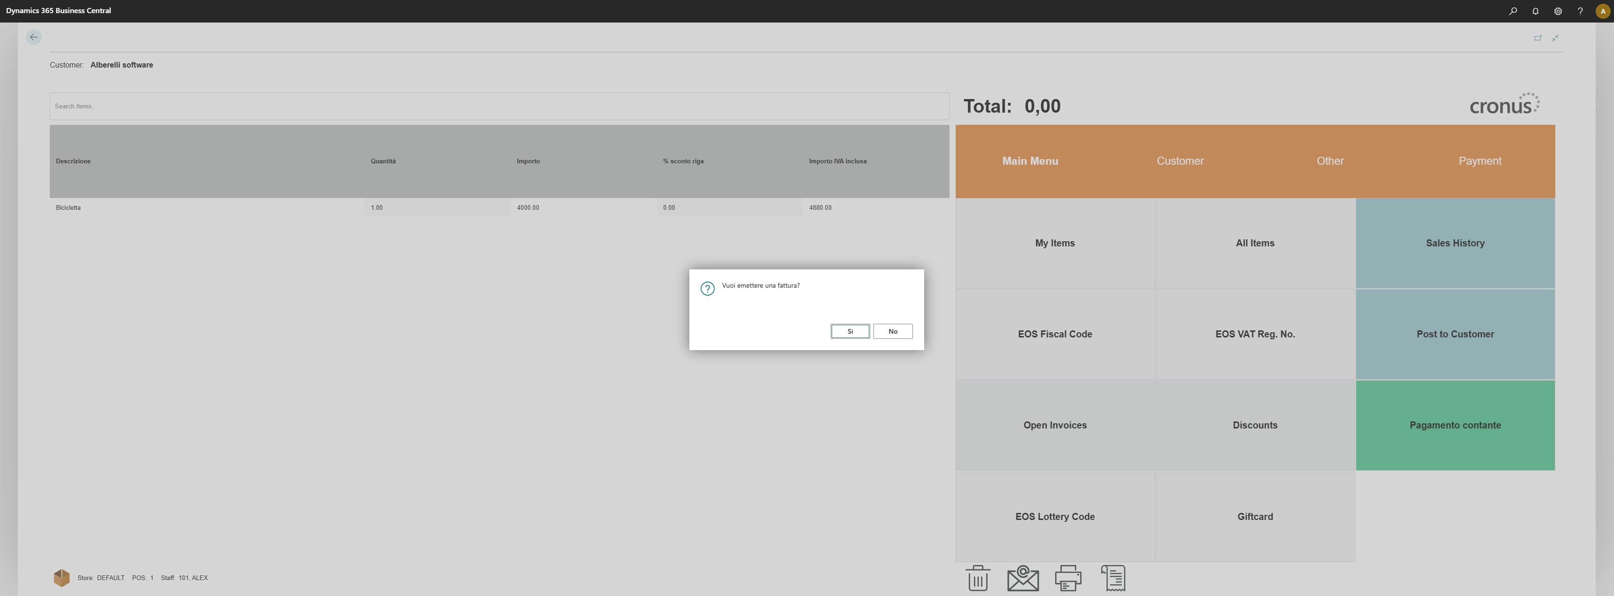Open the Other tab
This screenshot has height=596, width=1614.
pyautogui.click(x=1329, y=161)
